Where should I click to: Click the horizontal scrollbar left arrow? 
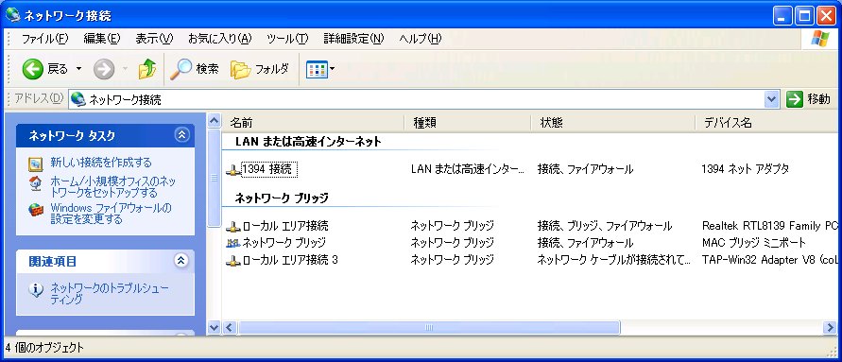point(230,327)
